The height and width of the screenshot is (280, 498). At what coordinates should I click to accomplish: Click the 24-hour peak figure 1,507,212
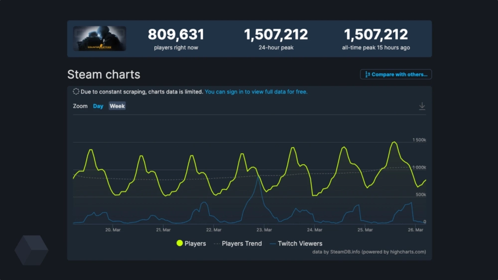275,35
